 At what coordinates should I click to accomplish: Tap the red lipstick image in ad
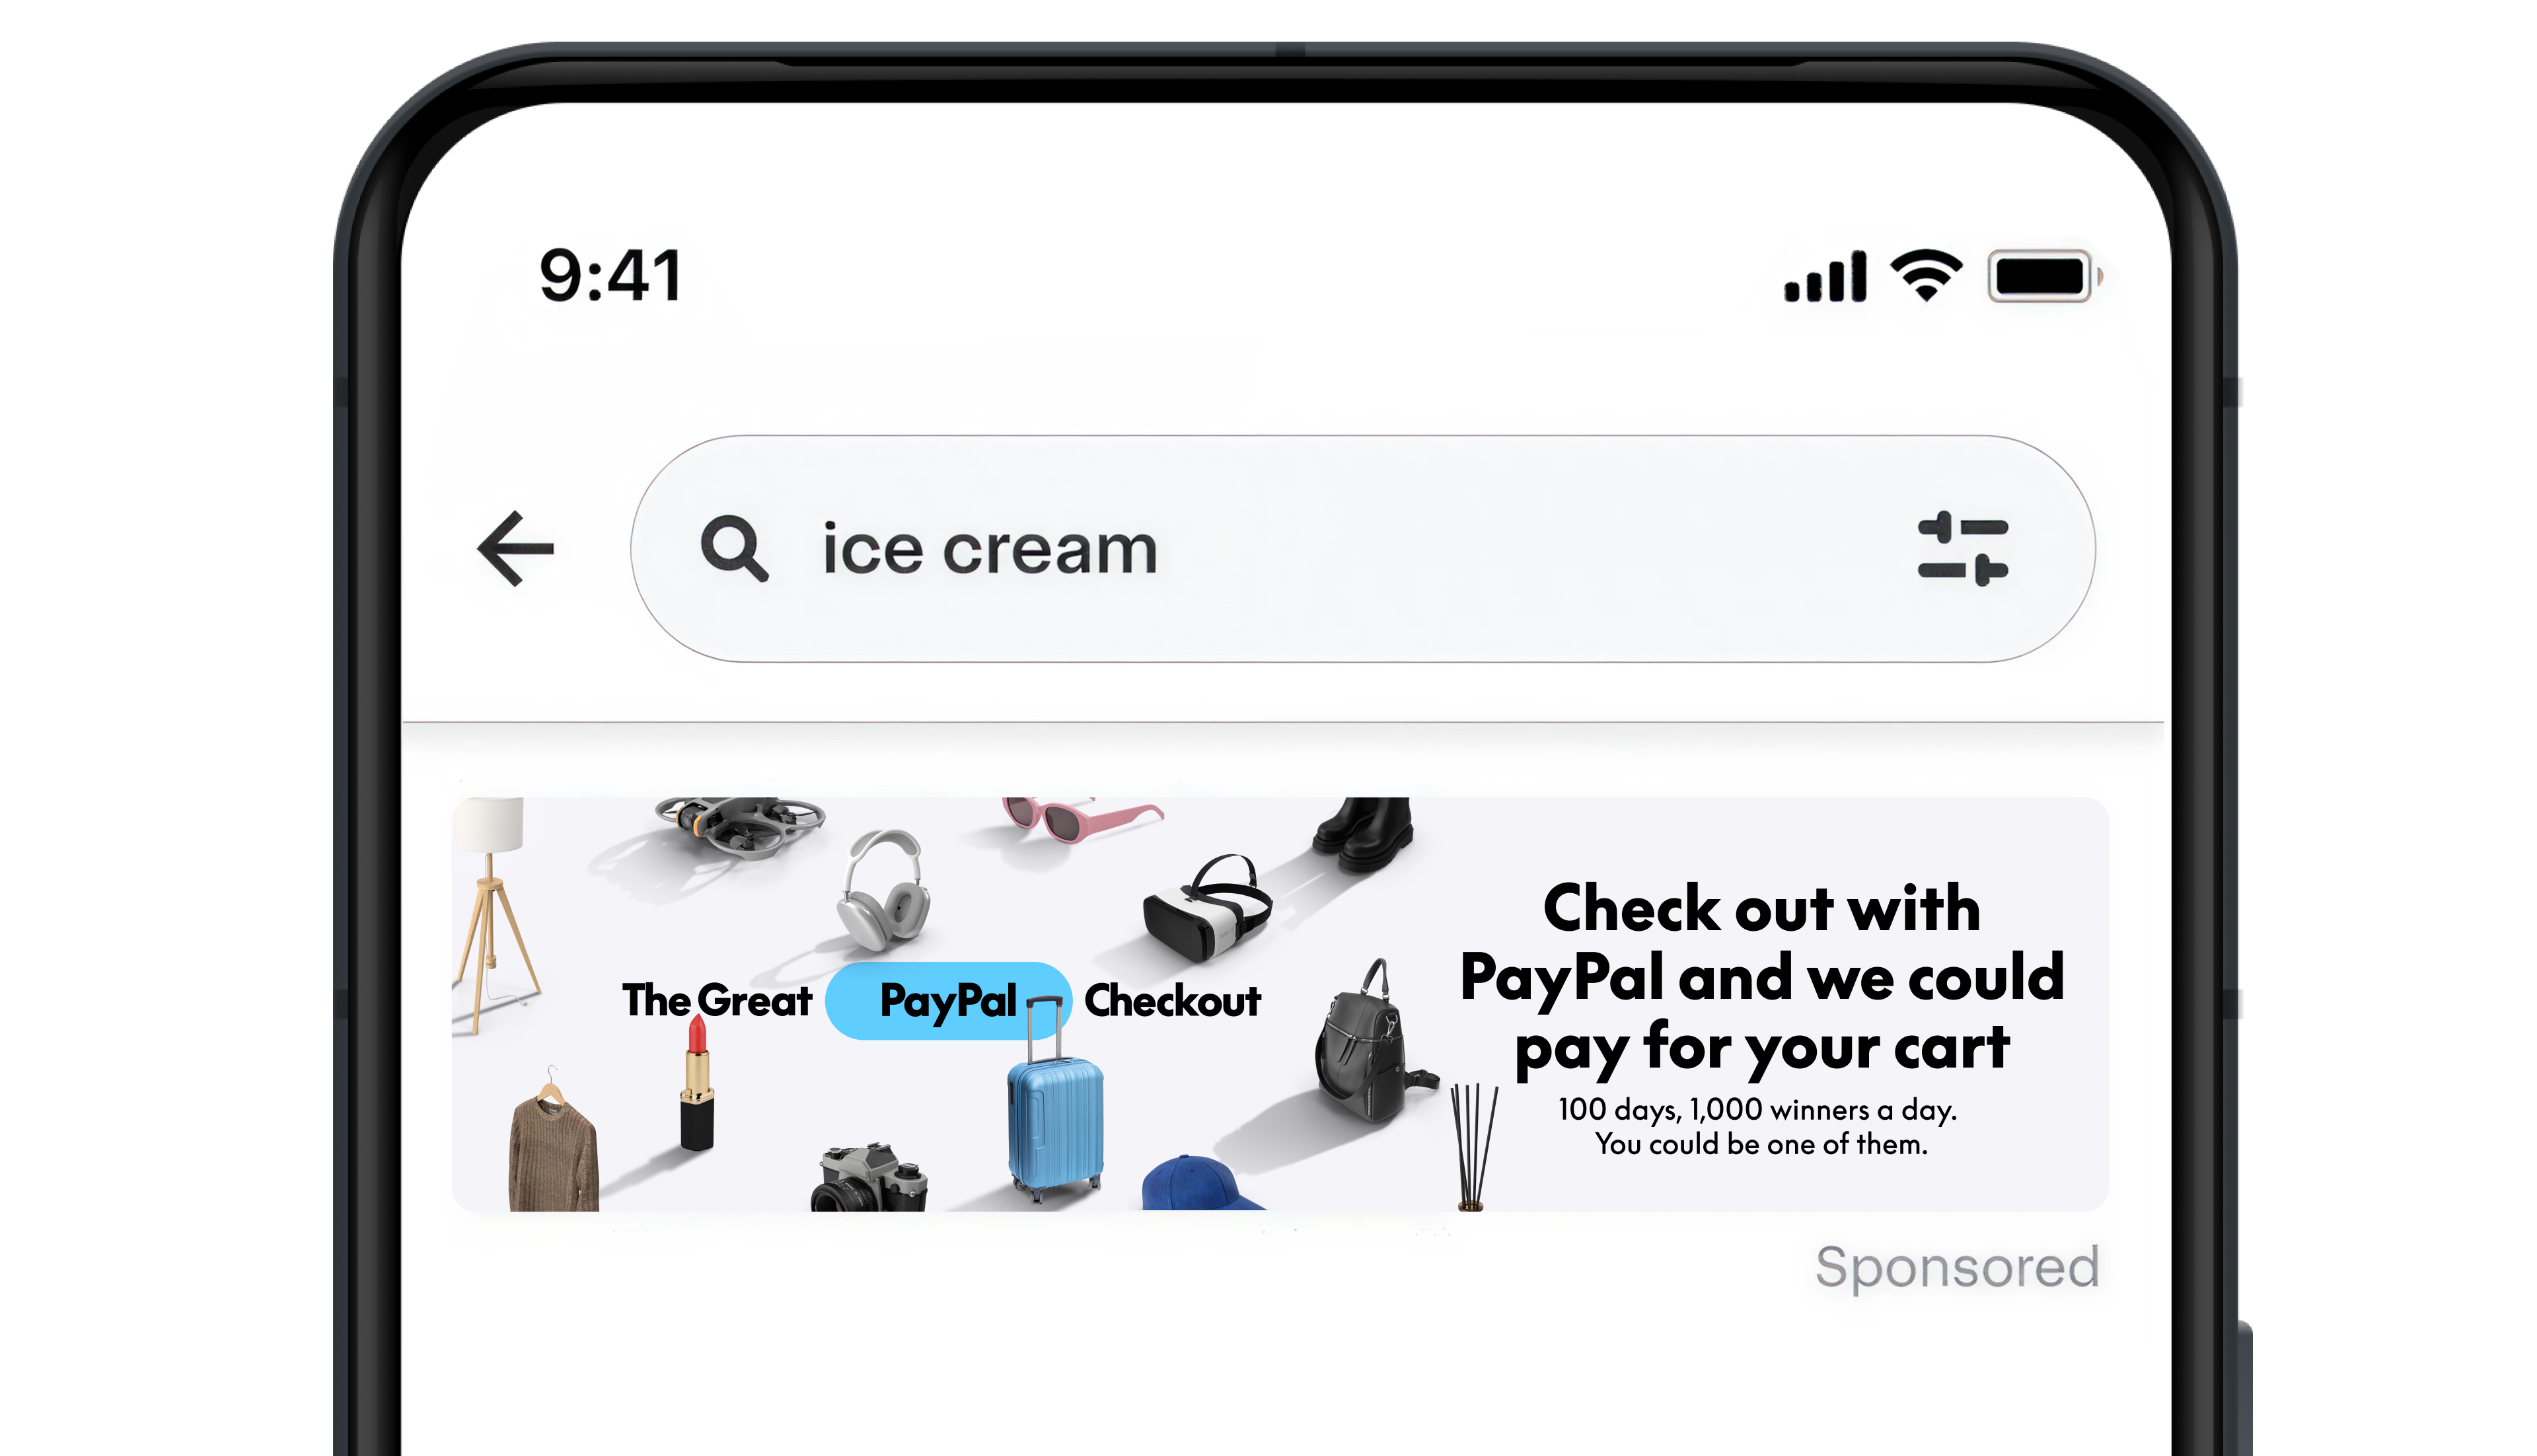coord(697,1084)
